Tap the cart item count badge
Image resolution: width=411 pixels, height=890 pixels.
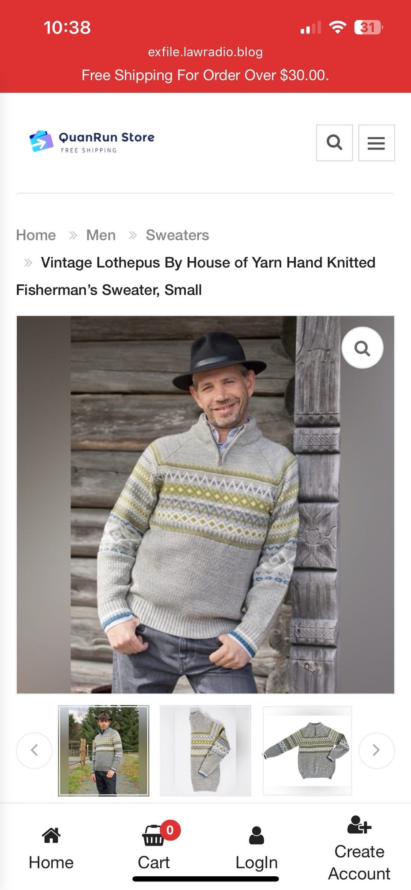(x=170, y=830)
